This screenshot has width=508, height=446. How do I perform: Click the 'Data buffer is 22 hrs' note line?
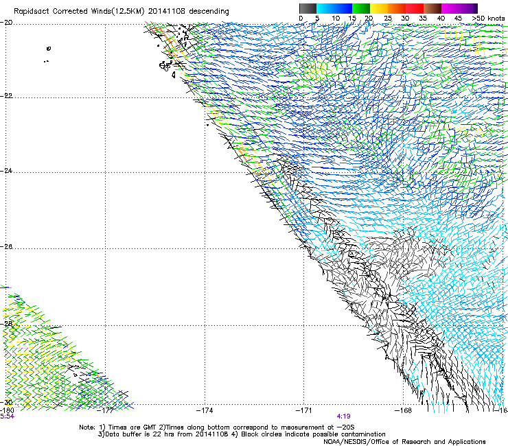(242, 434)
